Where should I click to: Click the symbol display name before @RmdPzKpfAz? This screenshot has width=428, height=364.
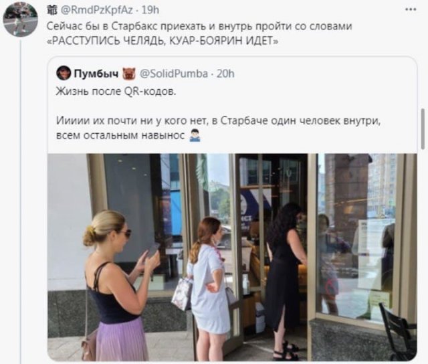[x=52, y=10]
